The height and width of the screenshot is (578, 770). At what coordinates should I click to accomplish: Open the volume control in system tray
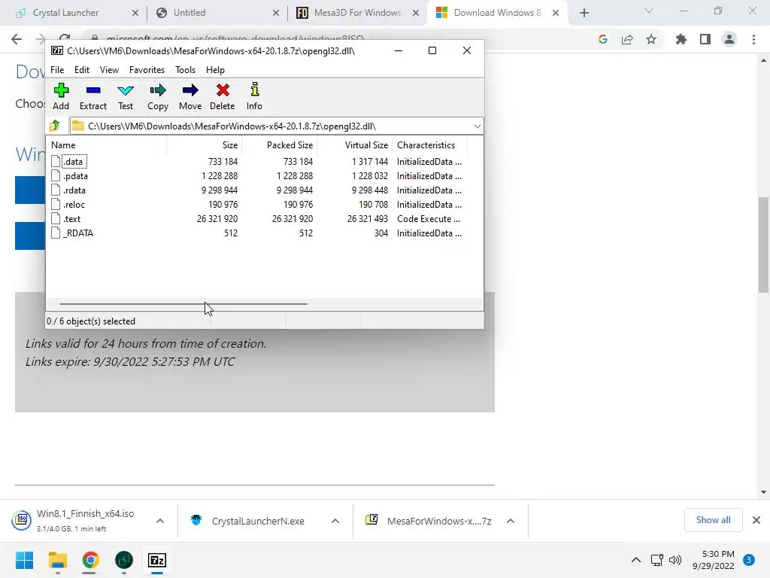click(x=675, y=560)
